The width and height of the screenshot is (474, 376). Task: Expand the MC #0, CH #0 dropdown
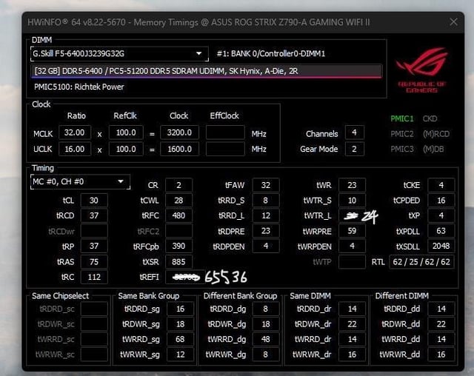(80, 182)
